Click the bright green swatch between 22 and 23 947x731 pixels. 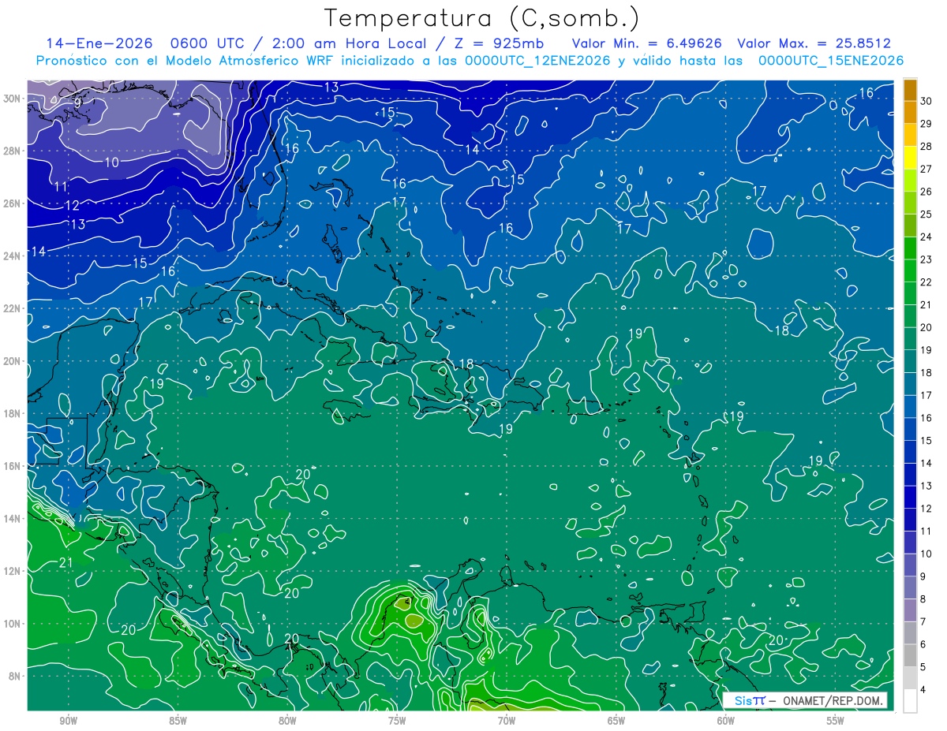click(x=910, y=271)
